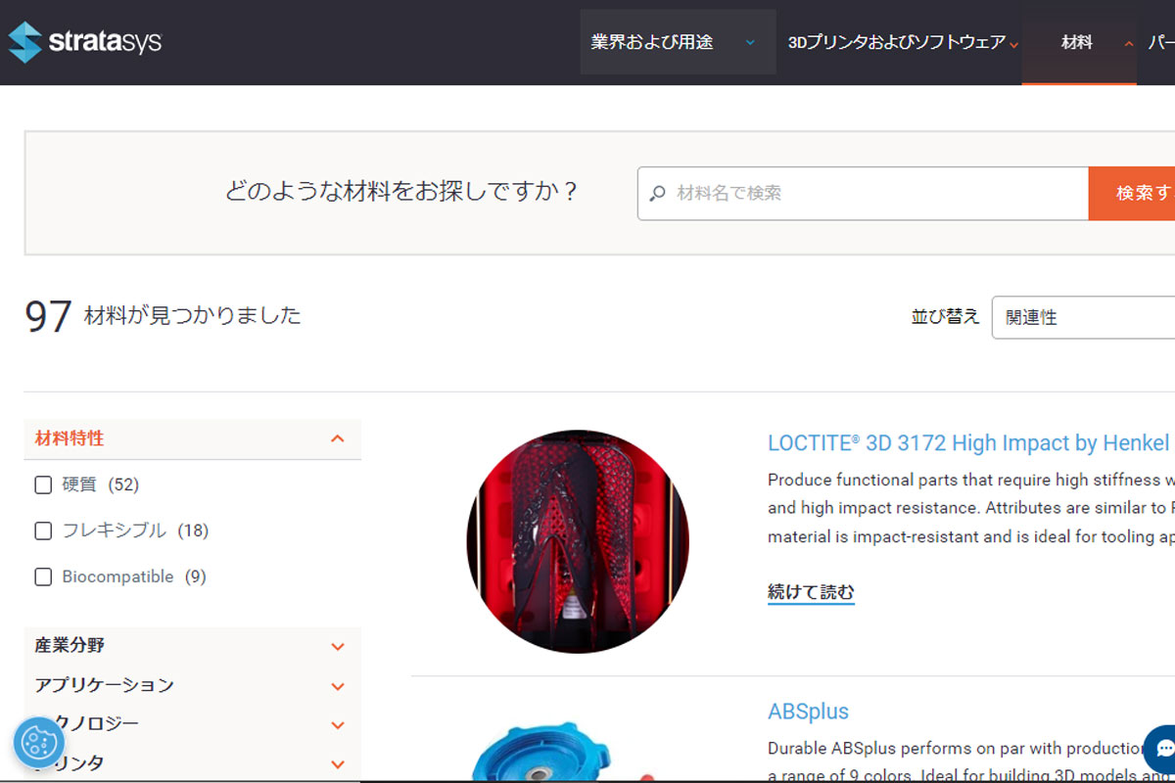1175x783 pixels.
Task: Open the 材料 menu tab
Action: click(1079, 43)
